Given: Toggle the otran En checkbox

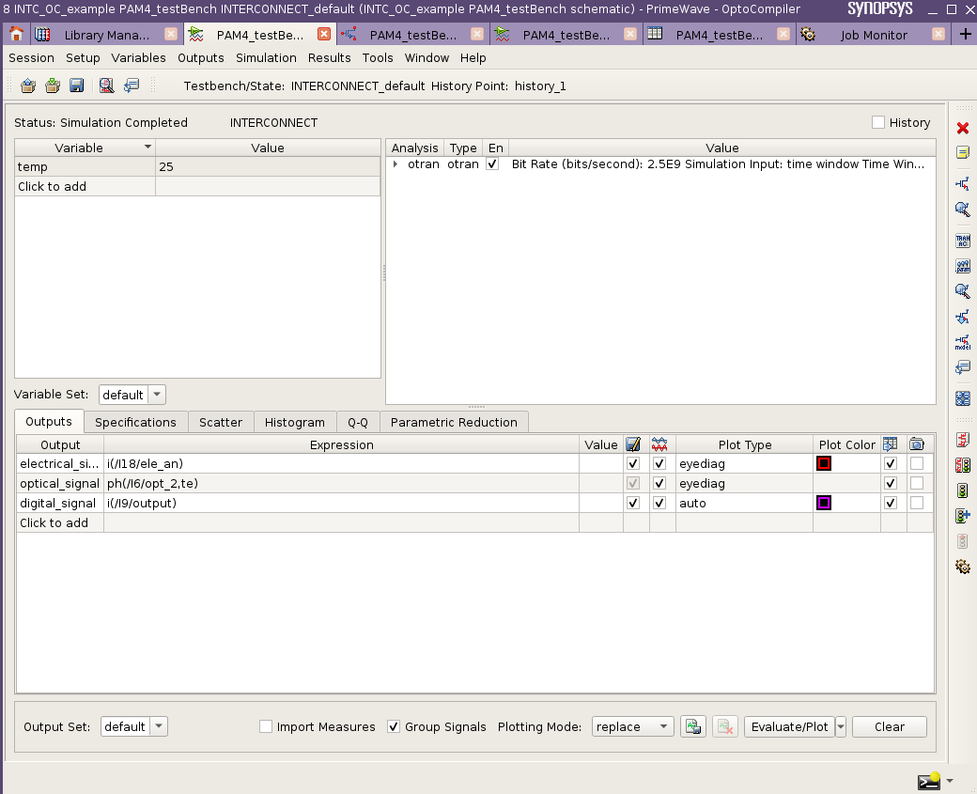Looking at the screenshot, I should [x=492, y=163].
